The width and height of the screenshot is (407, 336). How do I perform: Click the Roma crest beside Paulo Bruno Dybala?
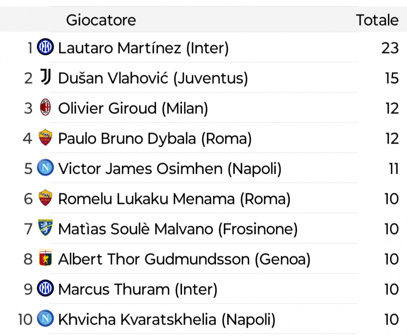[x=46, y=138]
